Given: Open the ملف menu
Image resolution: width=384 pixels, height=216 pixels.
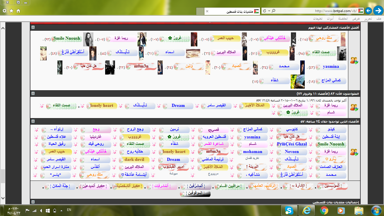Looking at the screenshot, I should pos(379,19).
